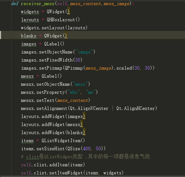Click the string "mess" in setObjectName
The height and width of the screenshot is (177, 185).
[80, 84]
